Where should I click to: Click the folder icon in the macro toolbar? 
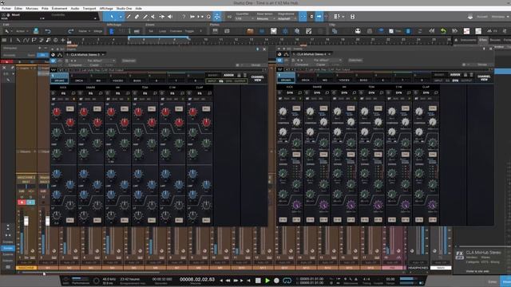[250, 31]
